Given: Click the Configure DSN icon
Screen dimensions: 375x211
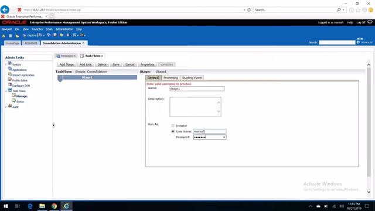Looking at the screenshot, I should point(10,84).
